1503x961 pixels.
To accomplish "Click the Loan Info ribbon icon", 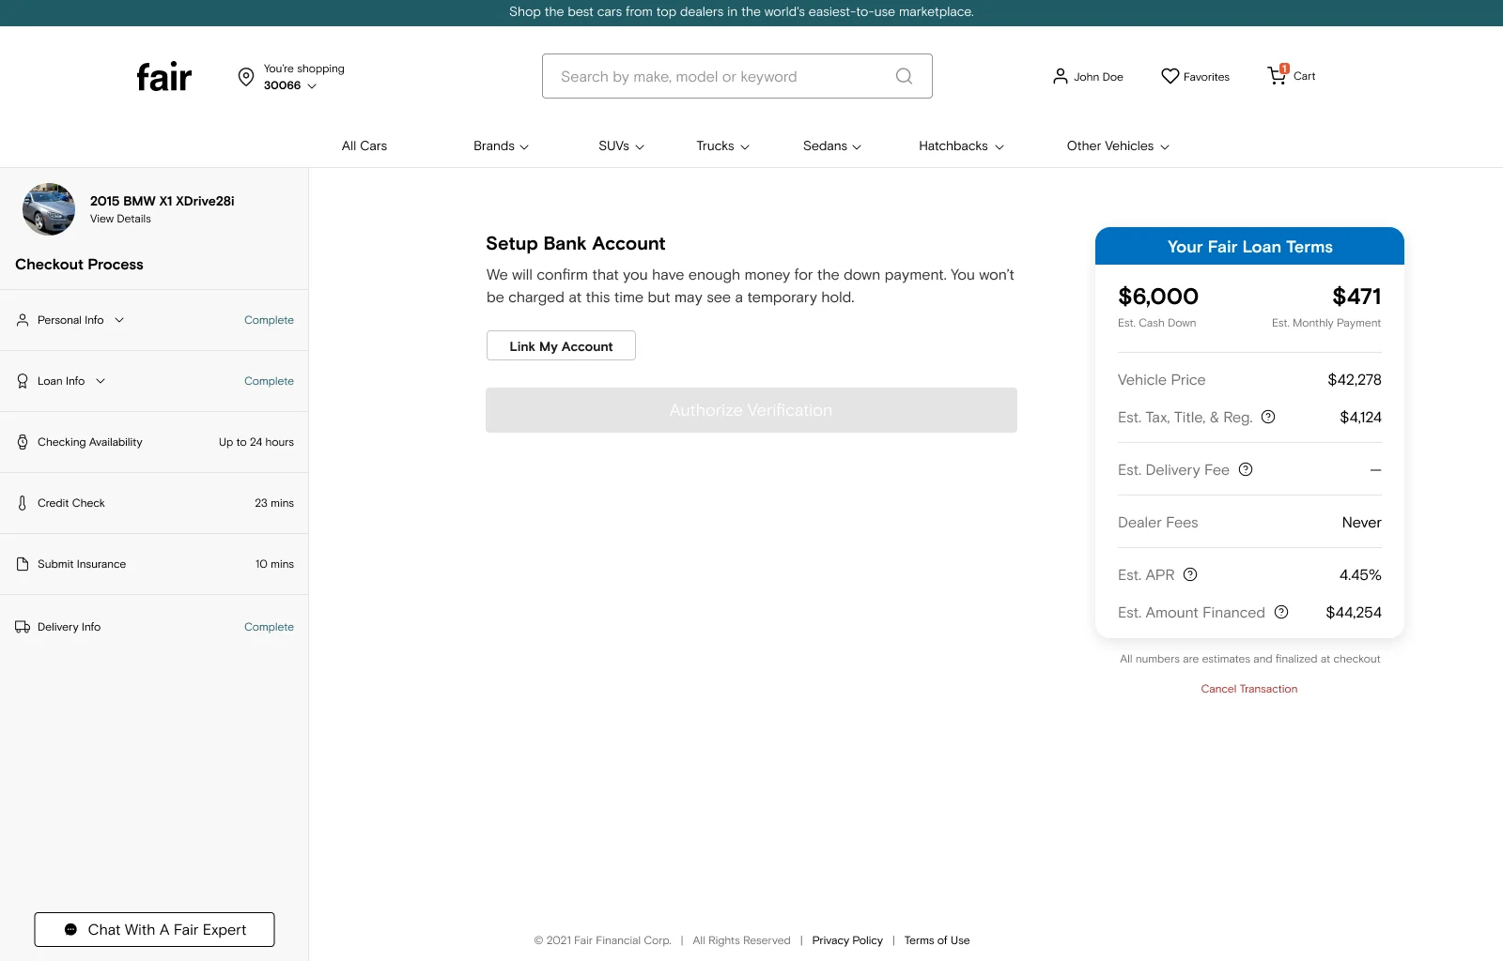I will tap(23, 381).
